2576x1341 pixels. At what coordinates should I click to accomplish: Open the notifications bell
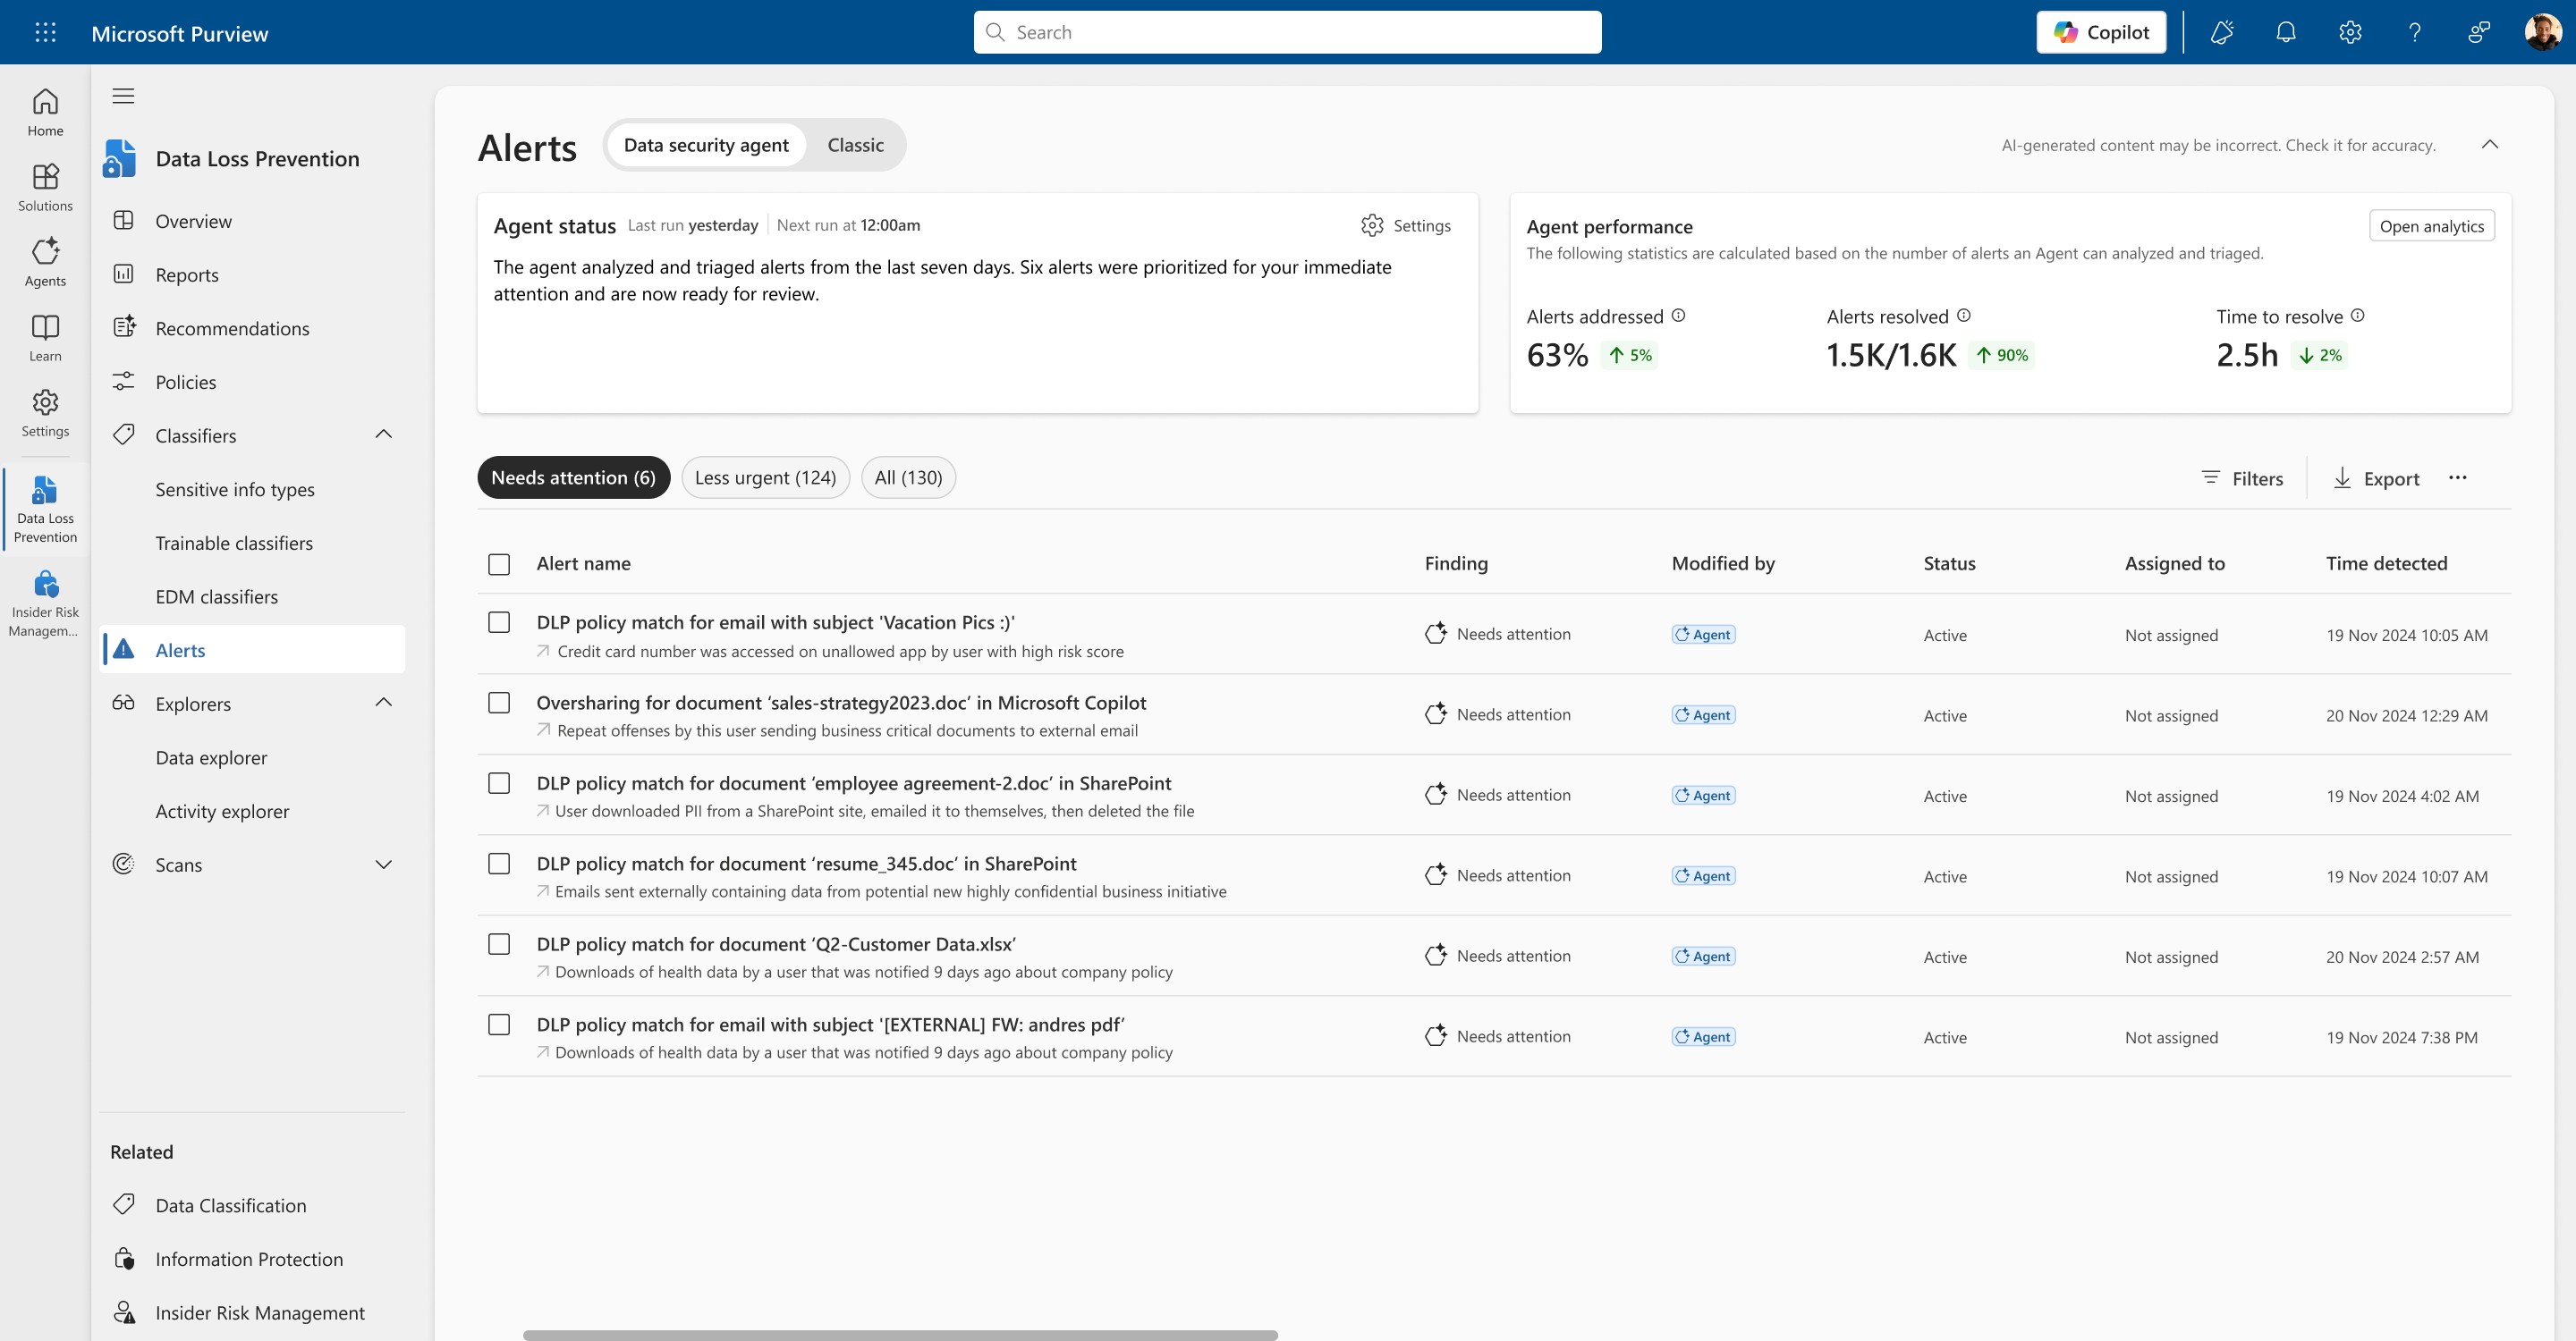(x=2286, y=32)
